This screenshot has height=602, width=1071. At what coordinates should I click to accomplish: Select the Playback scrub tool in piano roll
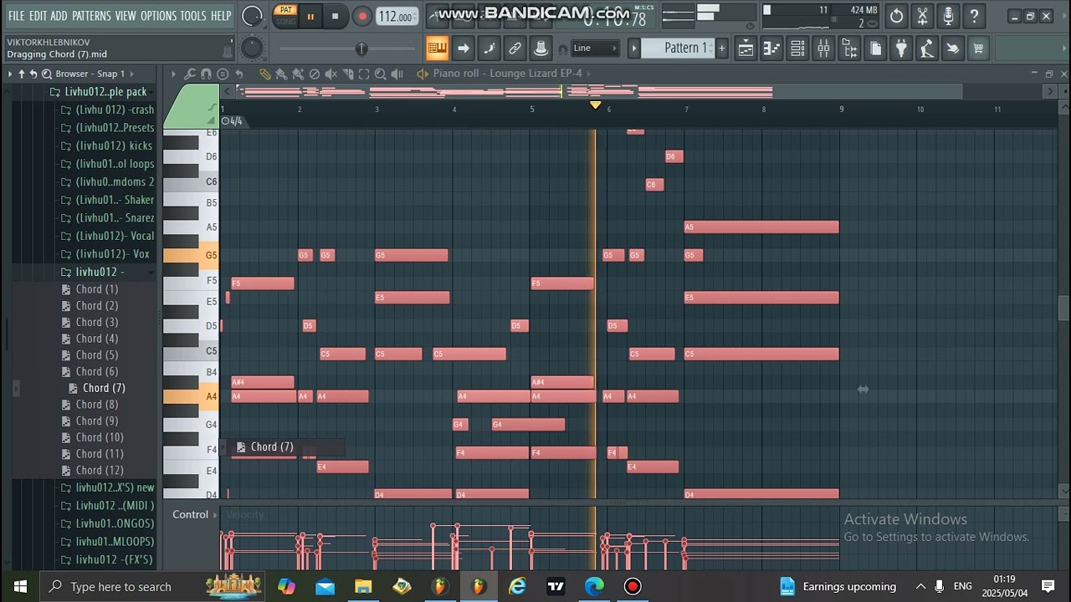[x=397, y=74]
